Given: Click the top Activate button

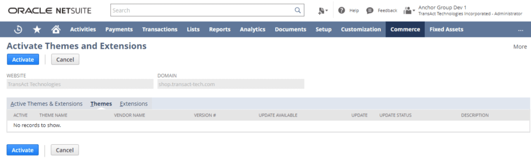Looking at the screenshot, I should pyautogui.click(x=23, y=59).
